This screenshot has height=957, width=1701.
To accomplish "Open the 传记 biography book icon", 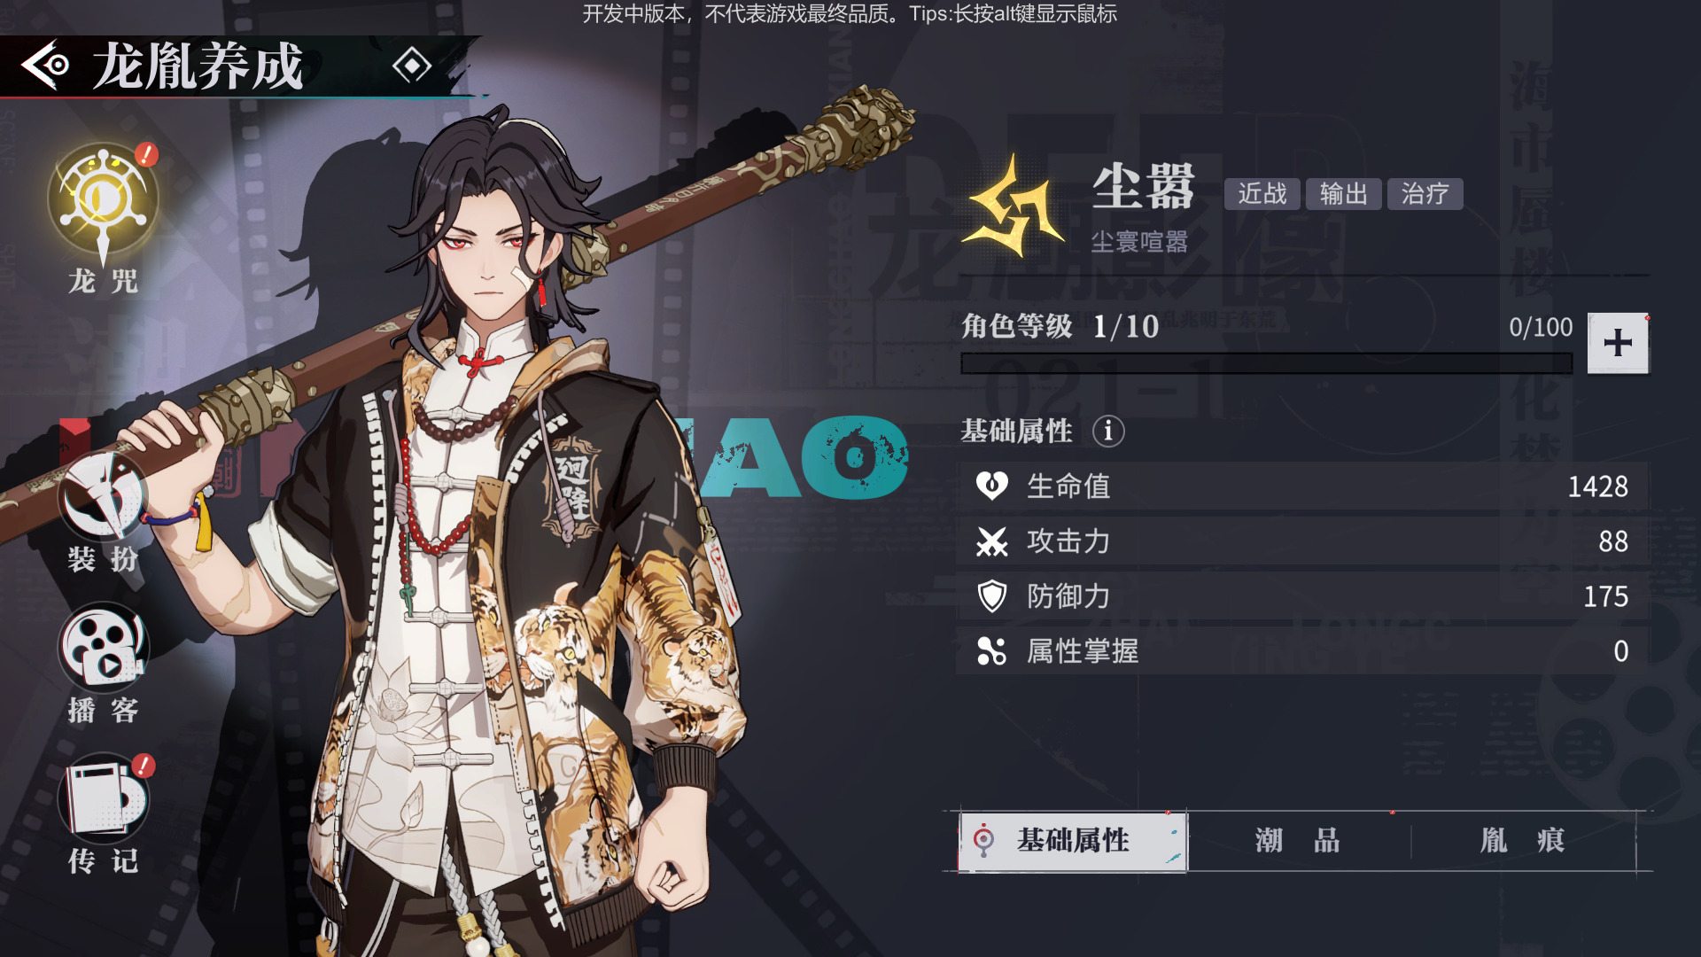I will pyautogui.click(x=104, y=797).
